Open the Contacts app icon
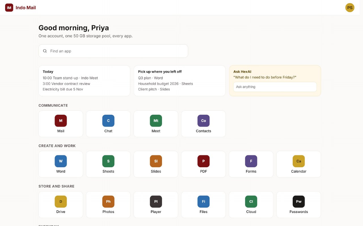The height and width of the screenshot is (226, 363). pyautogui.click(x=204, y=121)
